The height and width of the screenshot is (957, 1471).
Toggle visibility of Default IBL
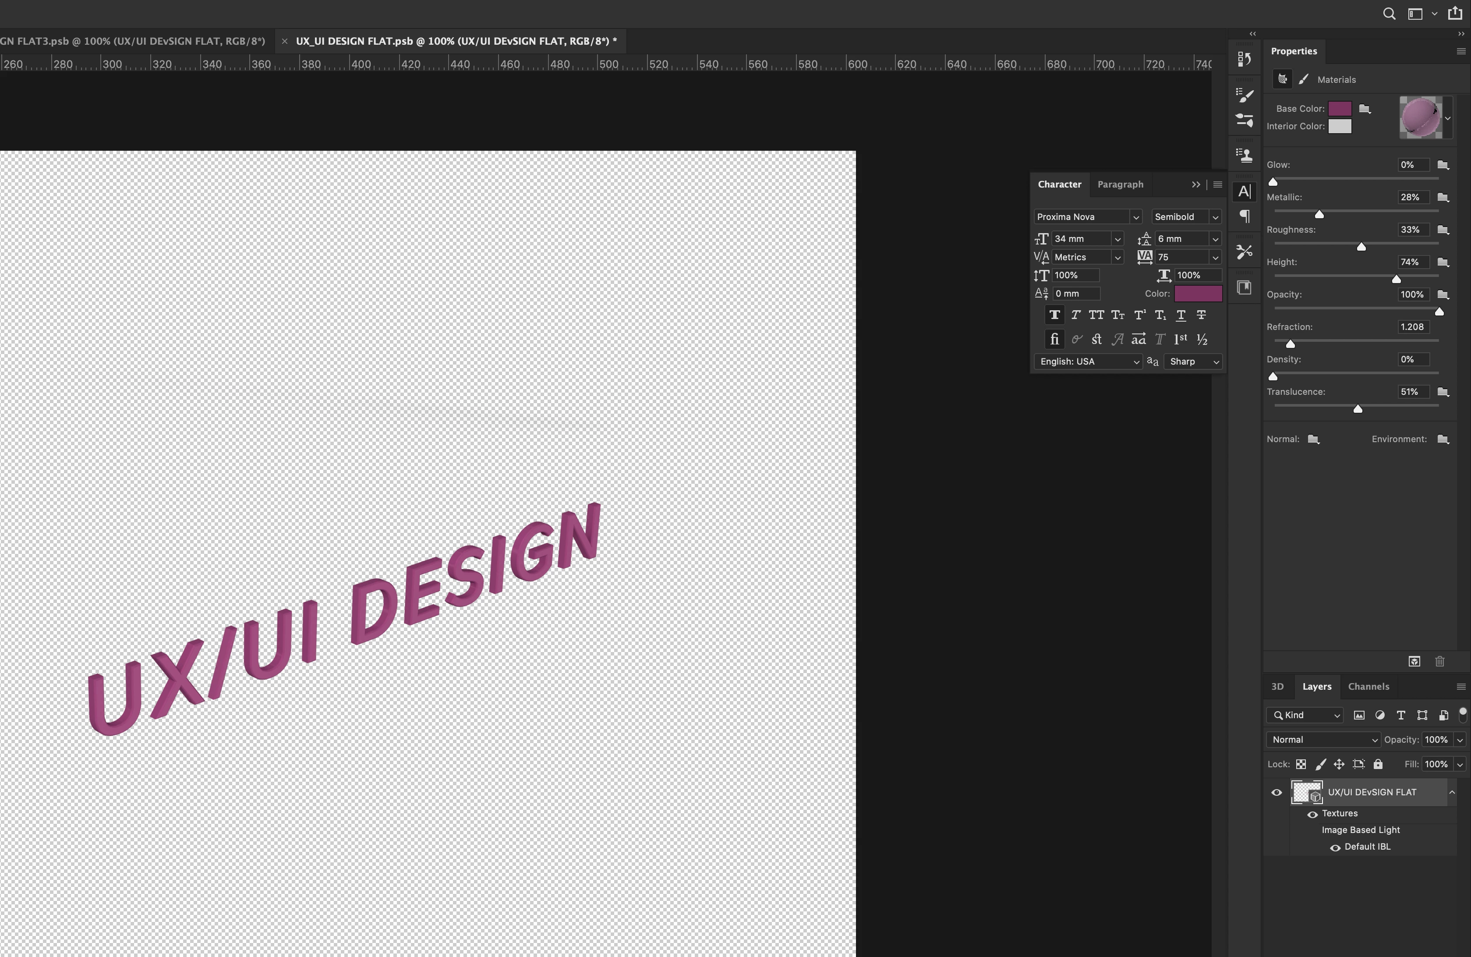[x=1335, y=847]
